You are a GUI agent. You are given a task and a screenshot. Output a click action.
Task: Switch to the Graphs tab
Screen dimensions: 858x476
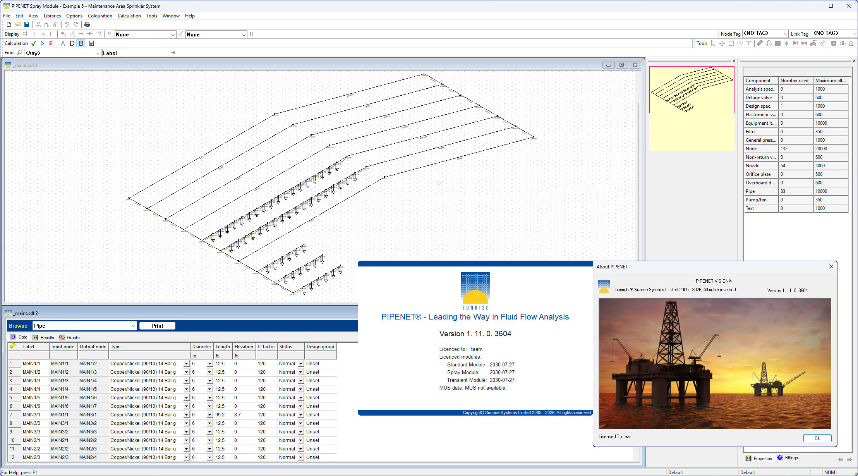[70, 337]
